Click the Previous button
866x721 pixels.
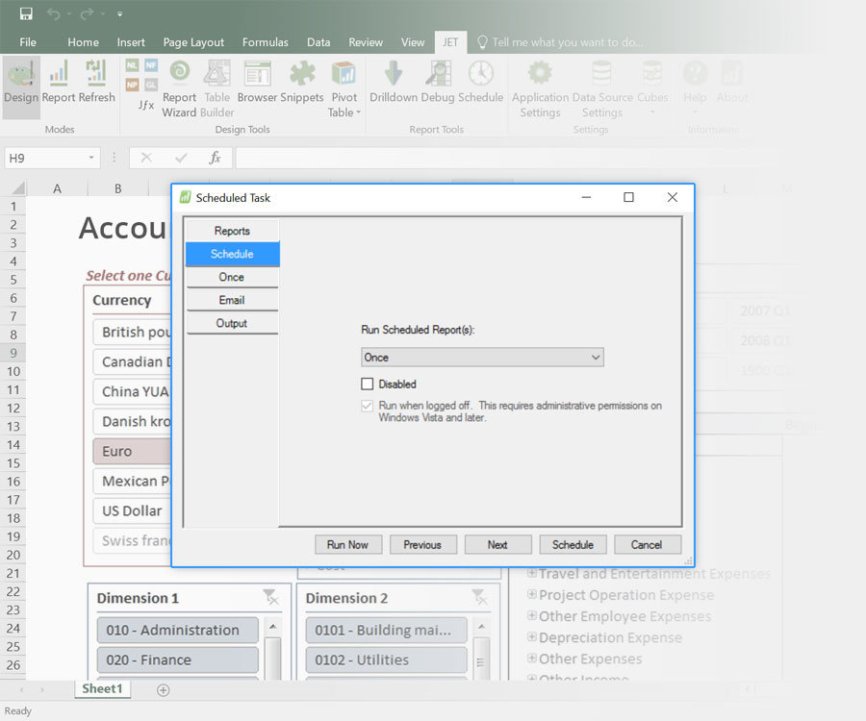423,544
